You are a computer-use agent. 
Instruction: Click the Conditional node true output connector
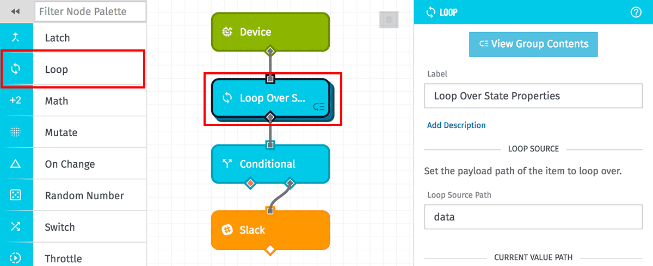pyautogui.click(x=290, y=183)
